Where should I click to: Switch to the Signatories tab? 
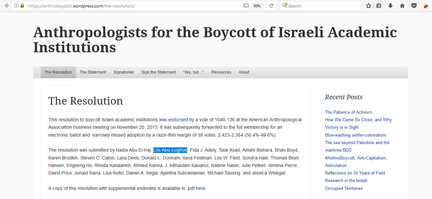click(x=124, y=72)
